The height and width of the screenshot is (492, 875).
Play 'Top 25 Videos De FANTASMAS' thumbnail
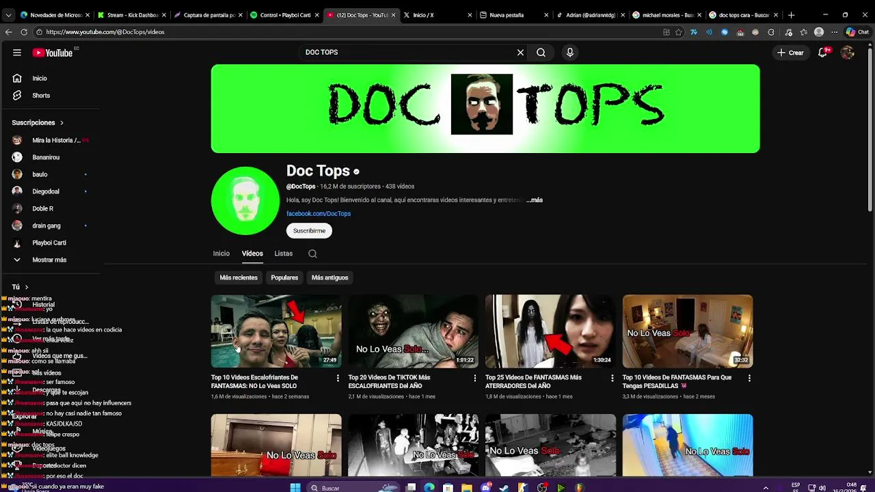pyautogui.click(x=550, y=331)
